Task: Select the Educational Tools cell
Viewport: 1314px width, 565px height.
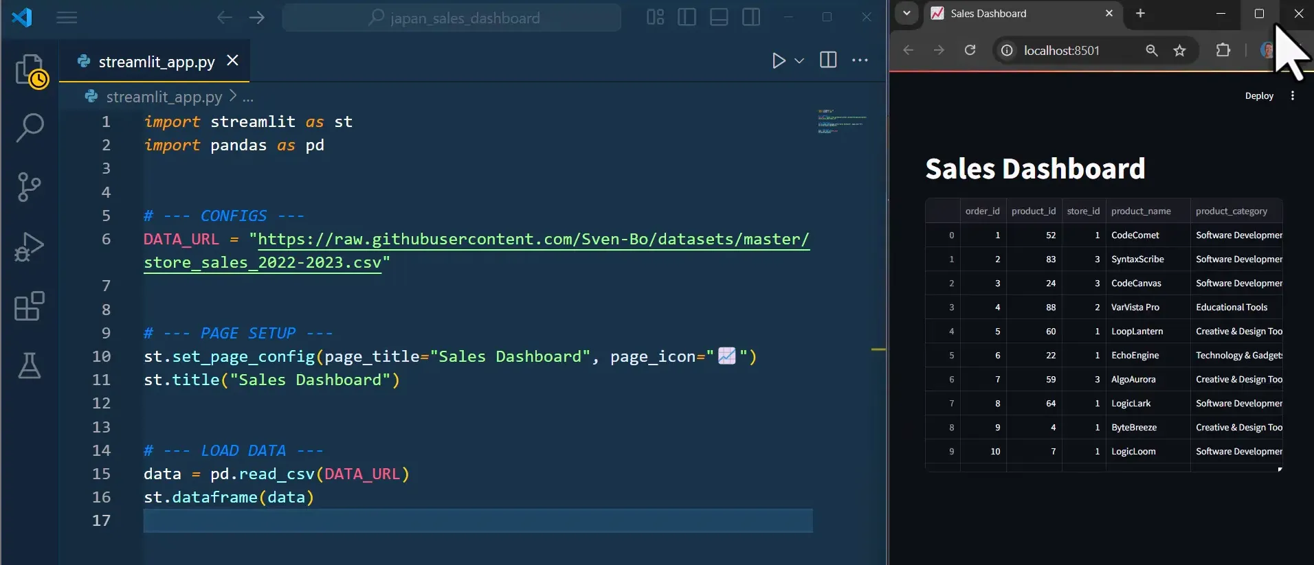Action: click(x=1236, y=307)
